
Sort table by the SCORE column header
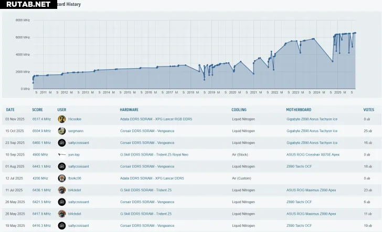(x=37, y=110)
